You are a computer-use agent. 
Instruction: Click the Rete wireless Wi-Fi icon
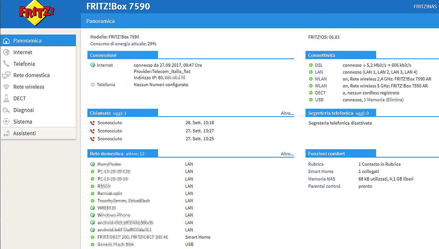pos(6,87)
